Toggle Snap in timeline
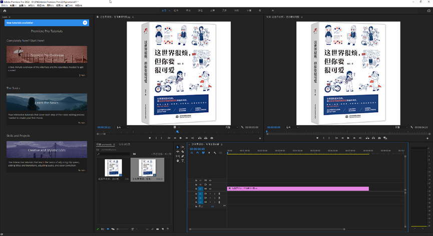Screen dimensions: 433x236 [x=197, y=153]
